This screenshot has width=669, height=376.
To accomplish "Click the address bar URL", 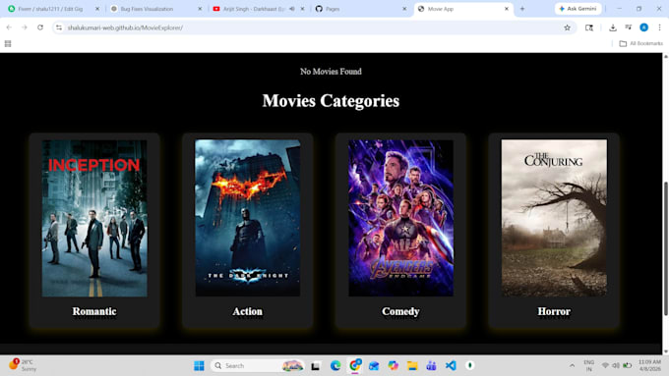I will (125, 27).
